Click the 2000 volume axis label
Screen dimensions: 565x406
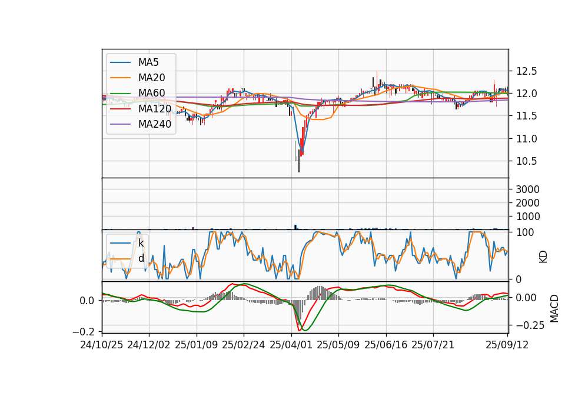527,203
